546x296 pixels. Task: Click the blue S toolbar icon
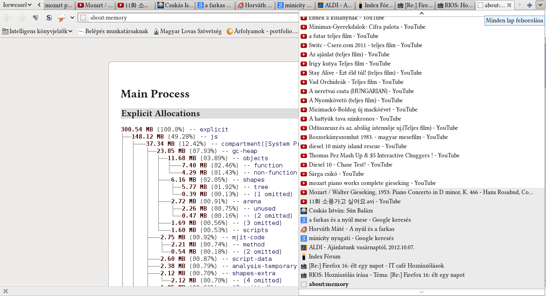tap(48, 18)
